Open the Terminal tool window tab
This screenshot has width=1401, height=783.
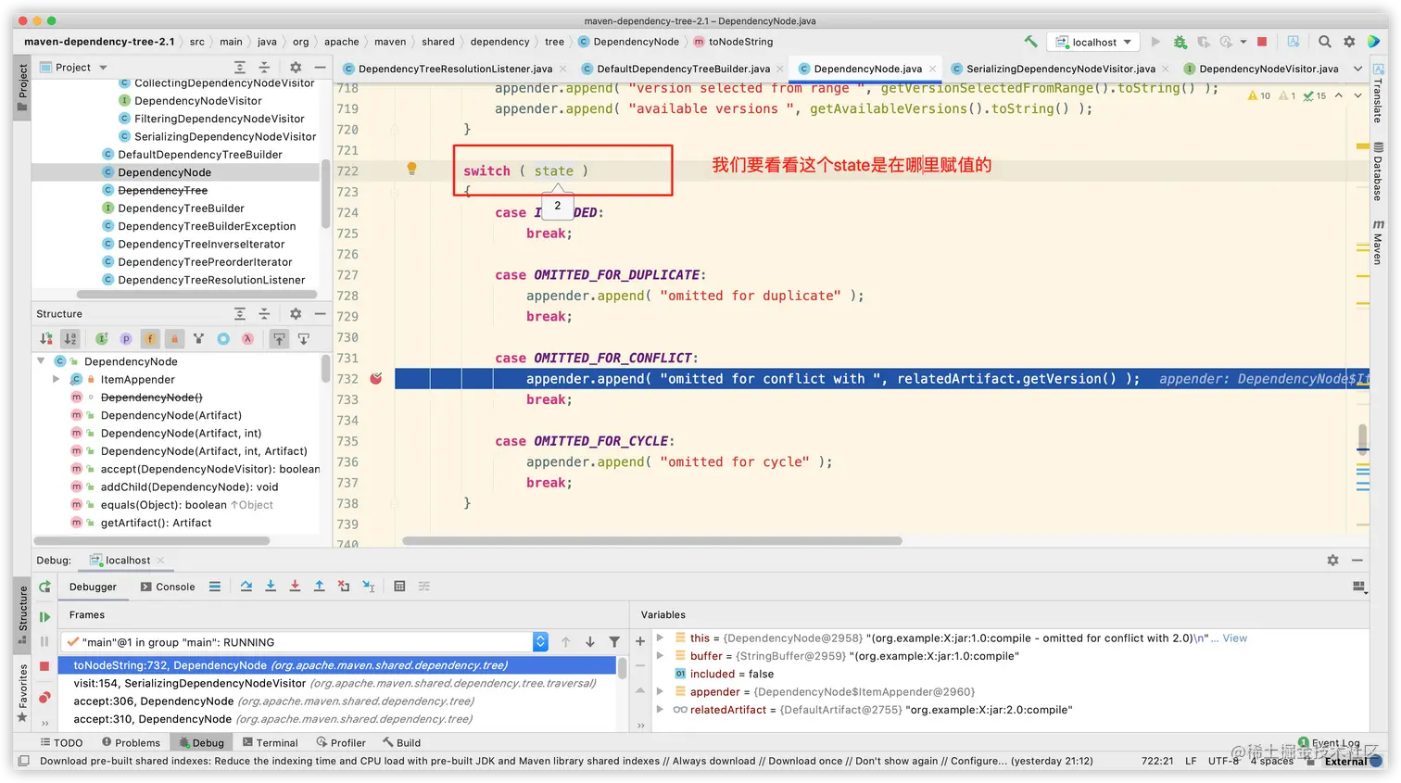pyautogui.click(x=270, y=742)
